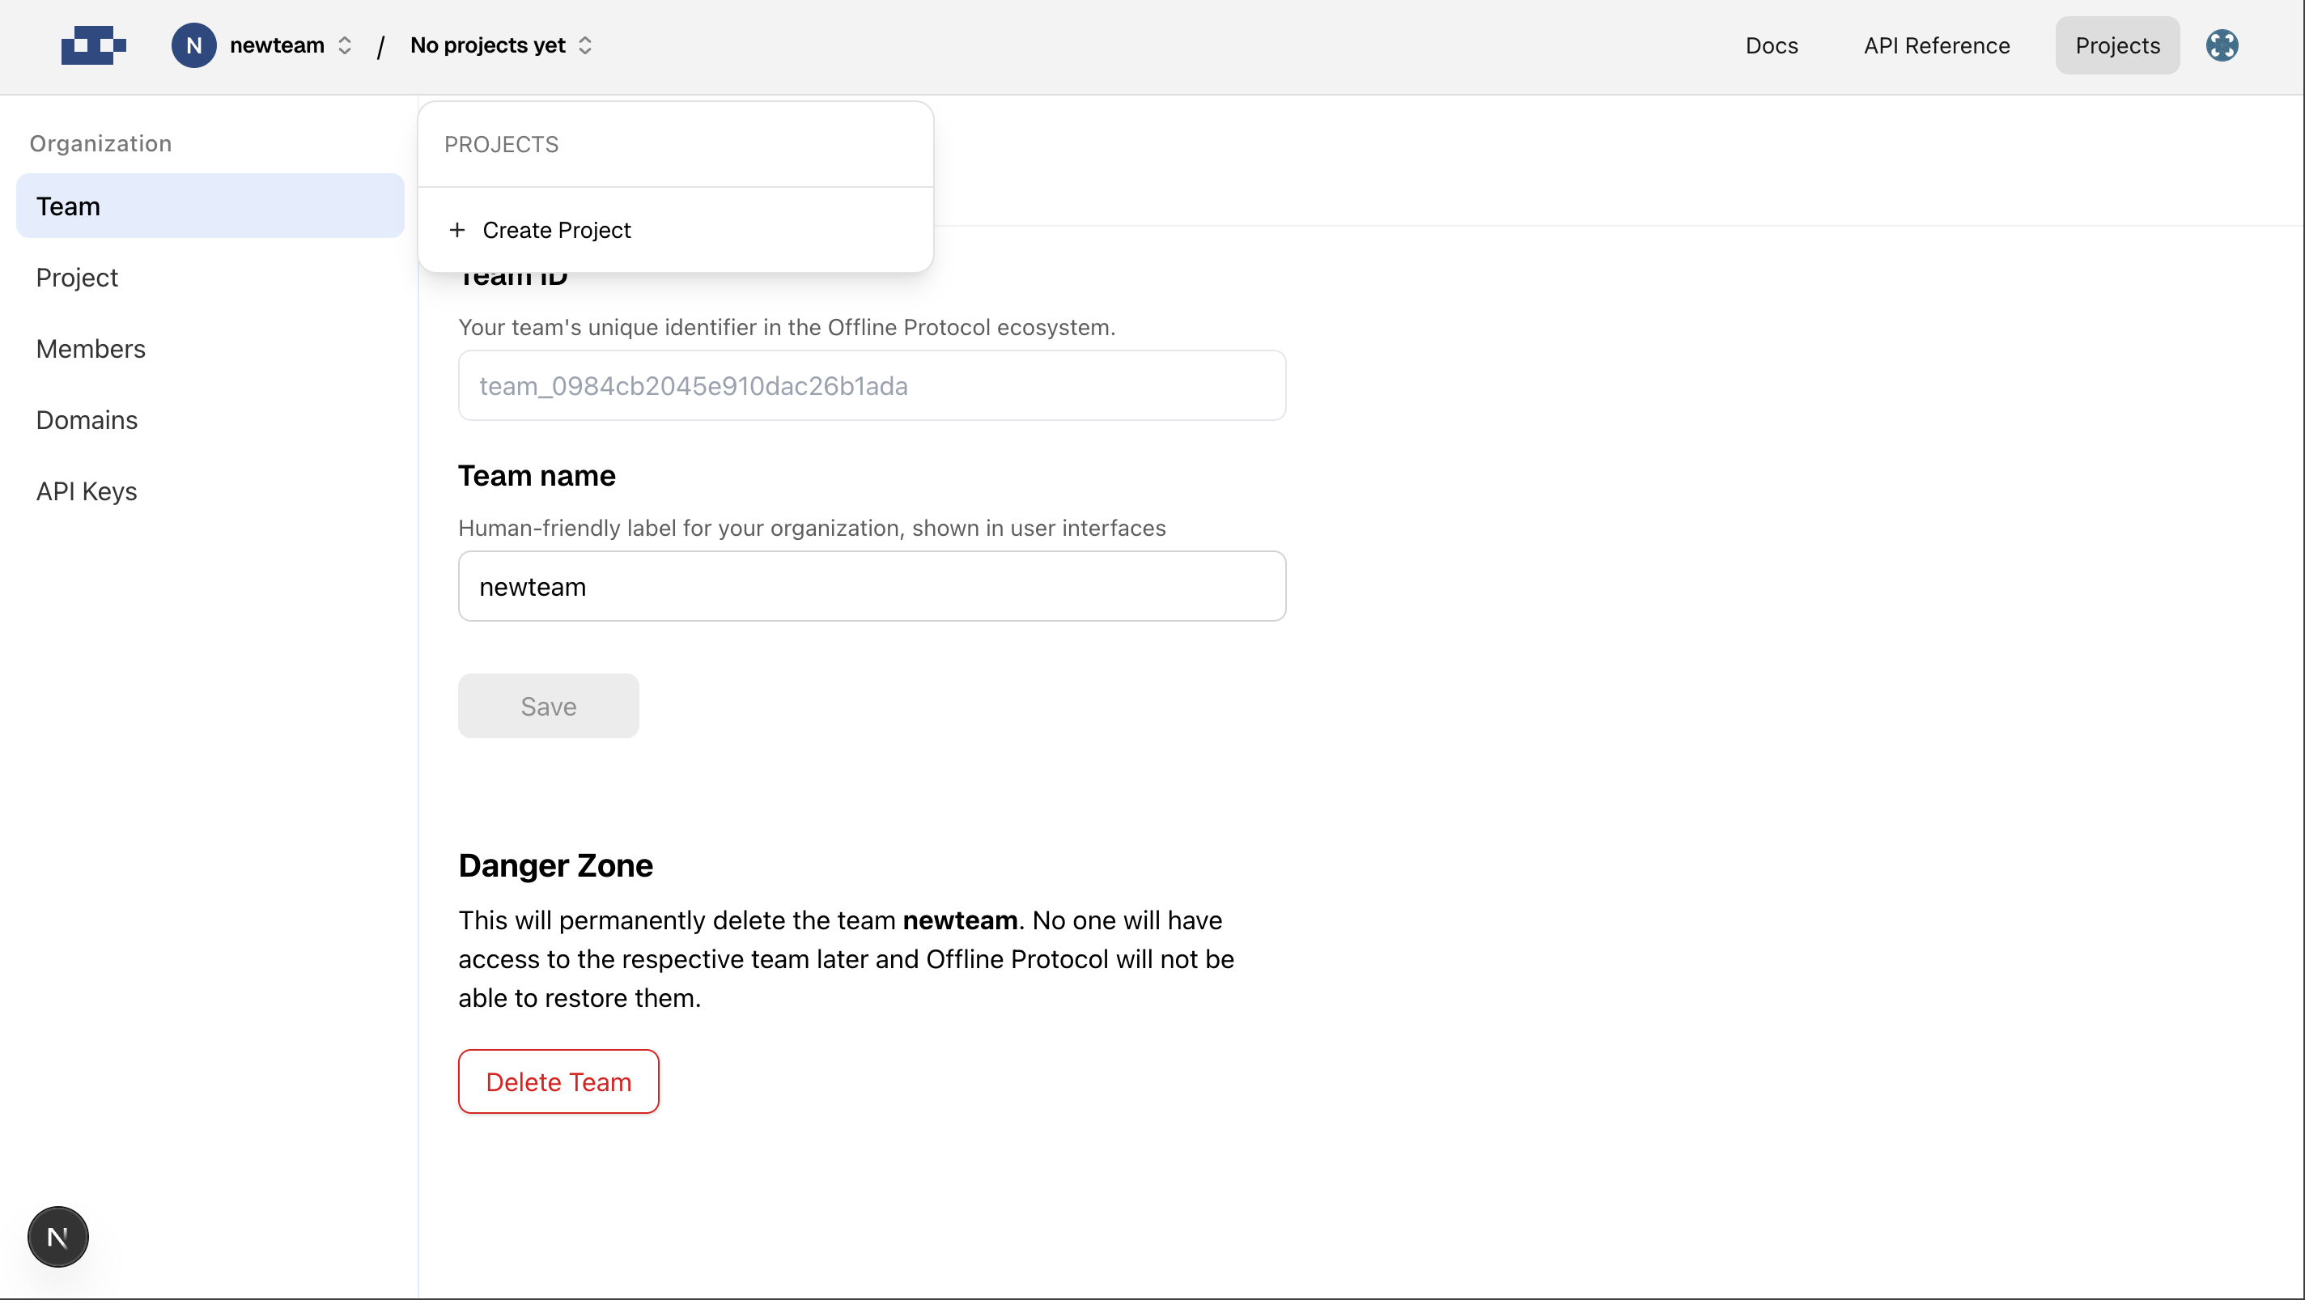Click the newteam avatar circle

coord(193,45)
